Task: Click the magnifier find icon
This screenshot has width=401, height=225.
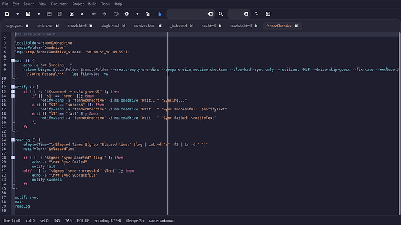Action: pos(221,14)
